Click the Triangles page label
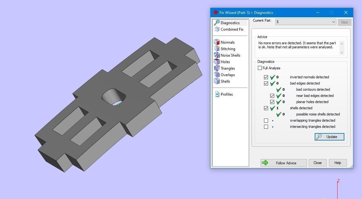Screen dimensions: 362x199 pos(228,68)
